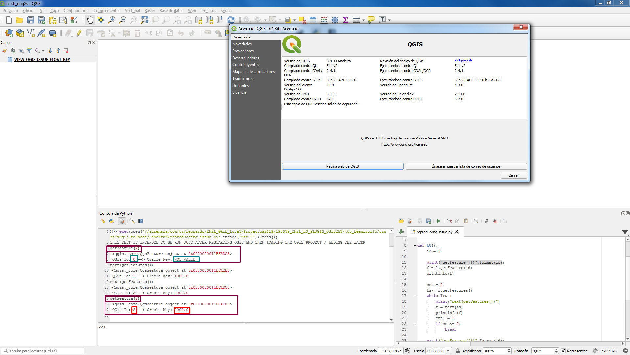Image resolution: width=630 pixels, height=355 pixels.
Task: Collapse the def k0 code fold marker
Action: 415,245
